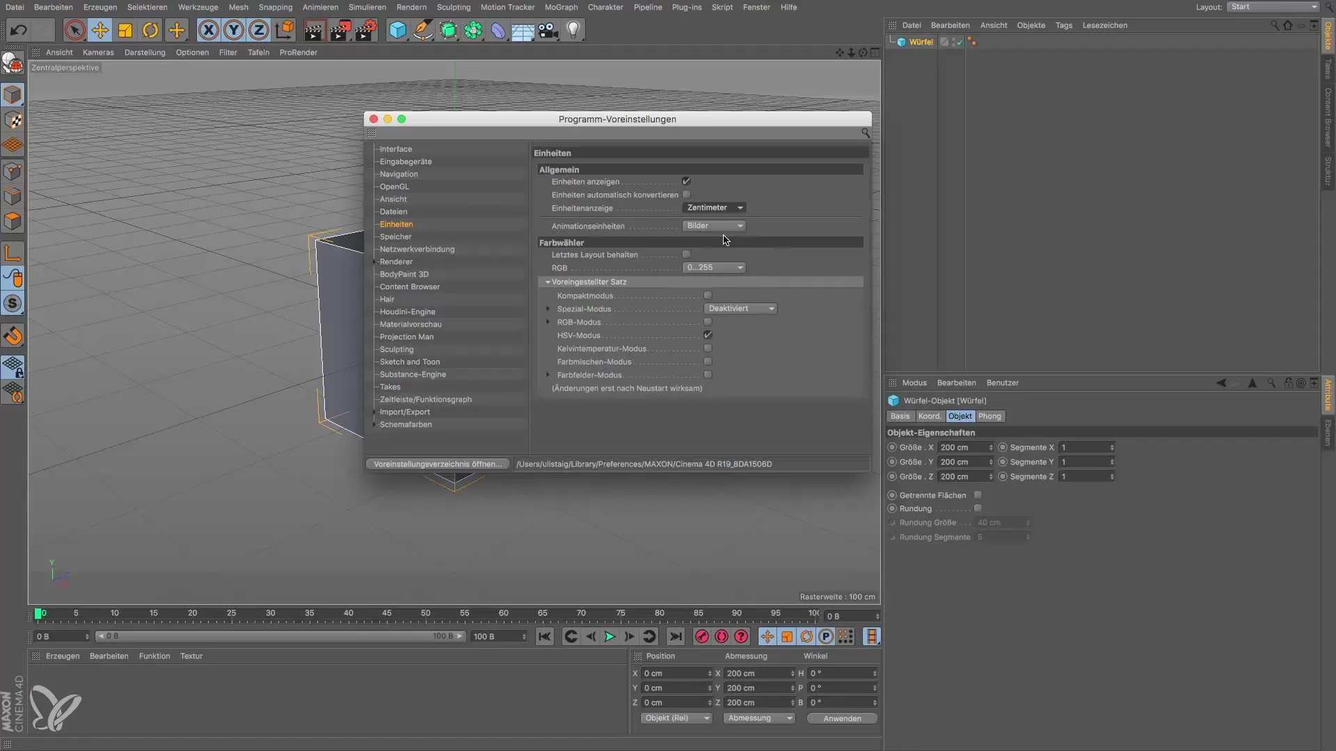Toggle Einheiten anzeigen checkbox

[686, 181]
